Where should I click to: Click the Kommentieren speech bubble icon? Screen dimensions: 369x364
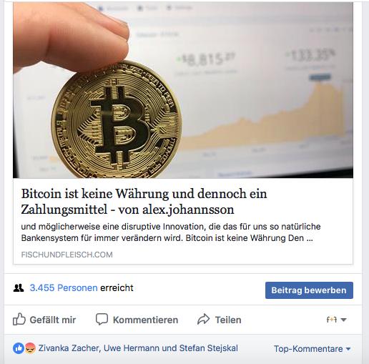coord(102,319)
